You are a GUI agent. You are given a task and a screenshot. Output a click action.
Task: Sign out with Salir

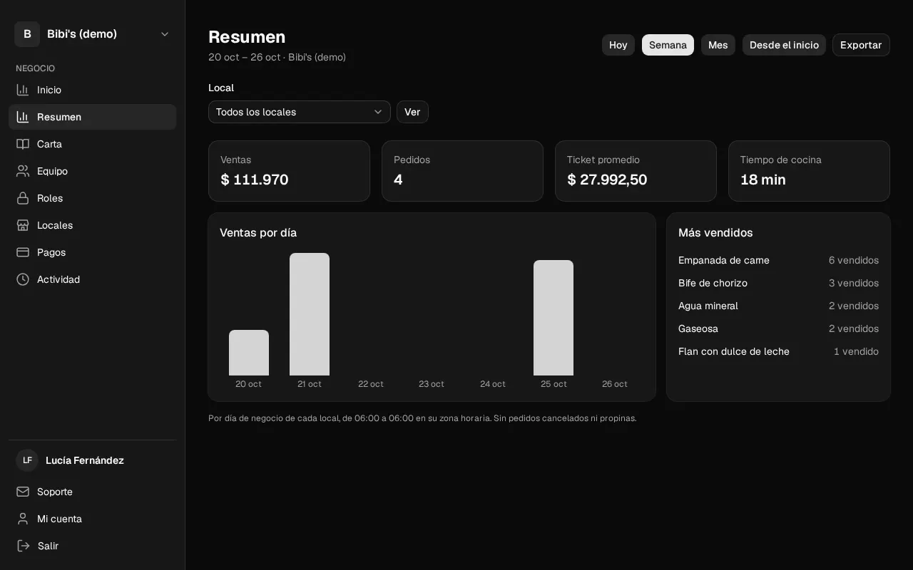(92, 546)
